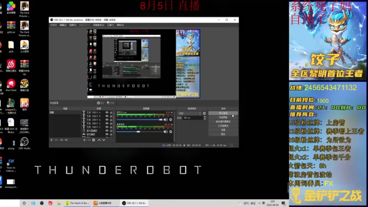This screenshot has height=207, width=368.
Task: Select the DOC document file on desktop
Action: point(11,126)
